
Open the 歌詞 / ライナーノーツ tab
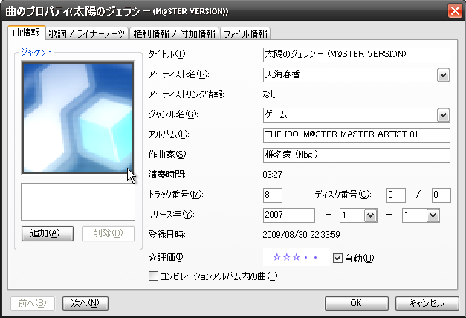coord(87,33)
